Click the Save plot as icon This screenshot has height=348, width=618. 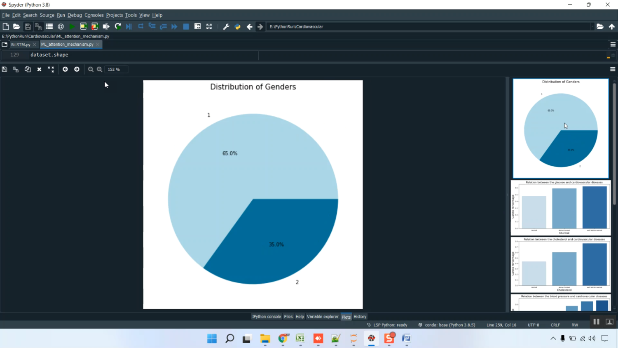click(x=5, y=69)
